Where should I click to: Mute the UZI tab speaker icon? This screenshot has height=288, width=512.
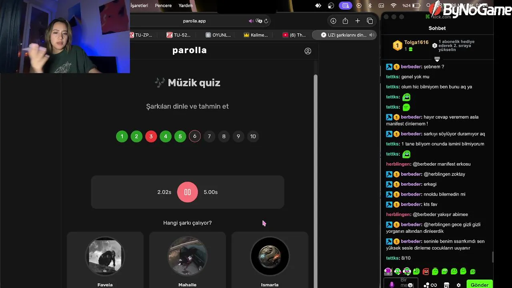[371, 35]
